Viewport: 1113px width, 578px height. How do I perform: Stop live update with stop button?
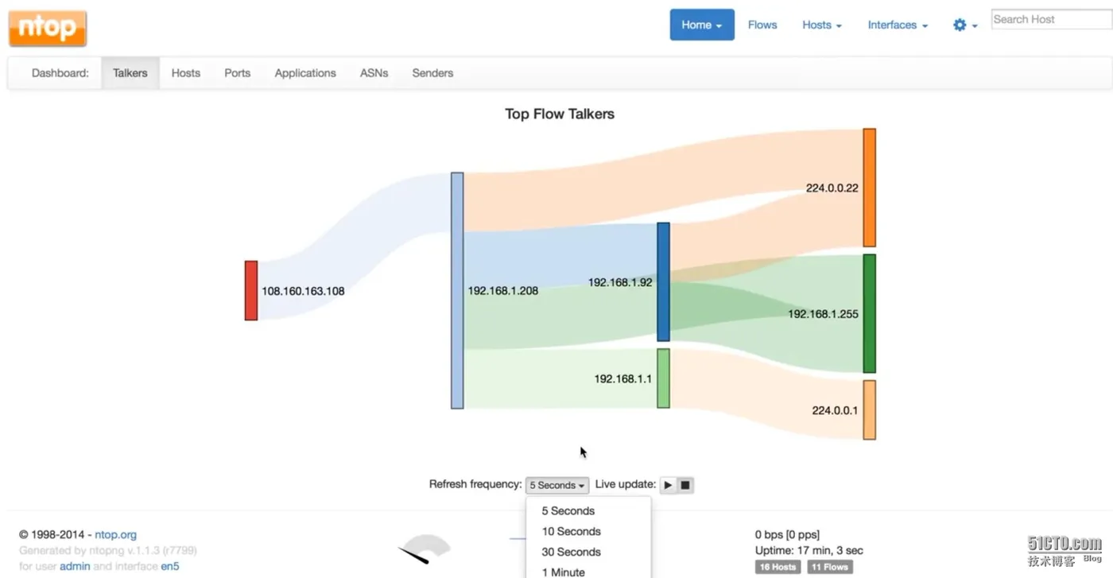685,485
